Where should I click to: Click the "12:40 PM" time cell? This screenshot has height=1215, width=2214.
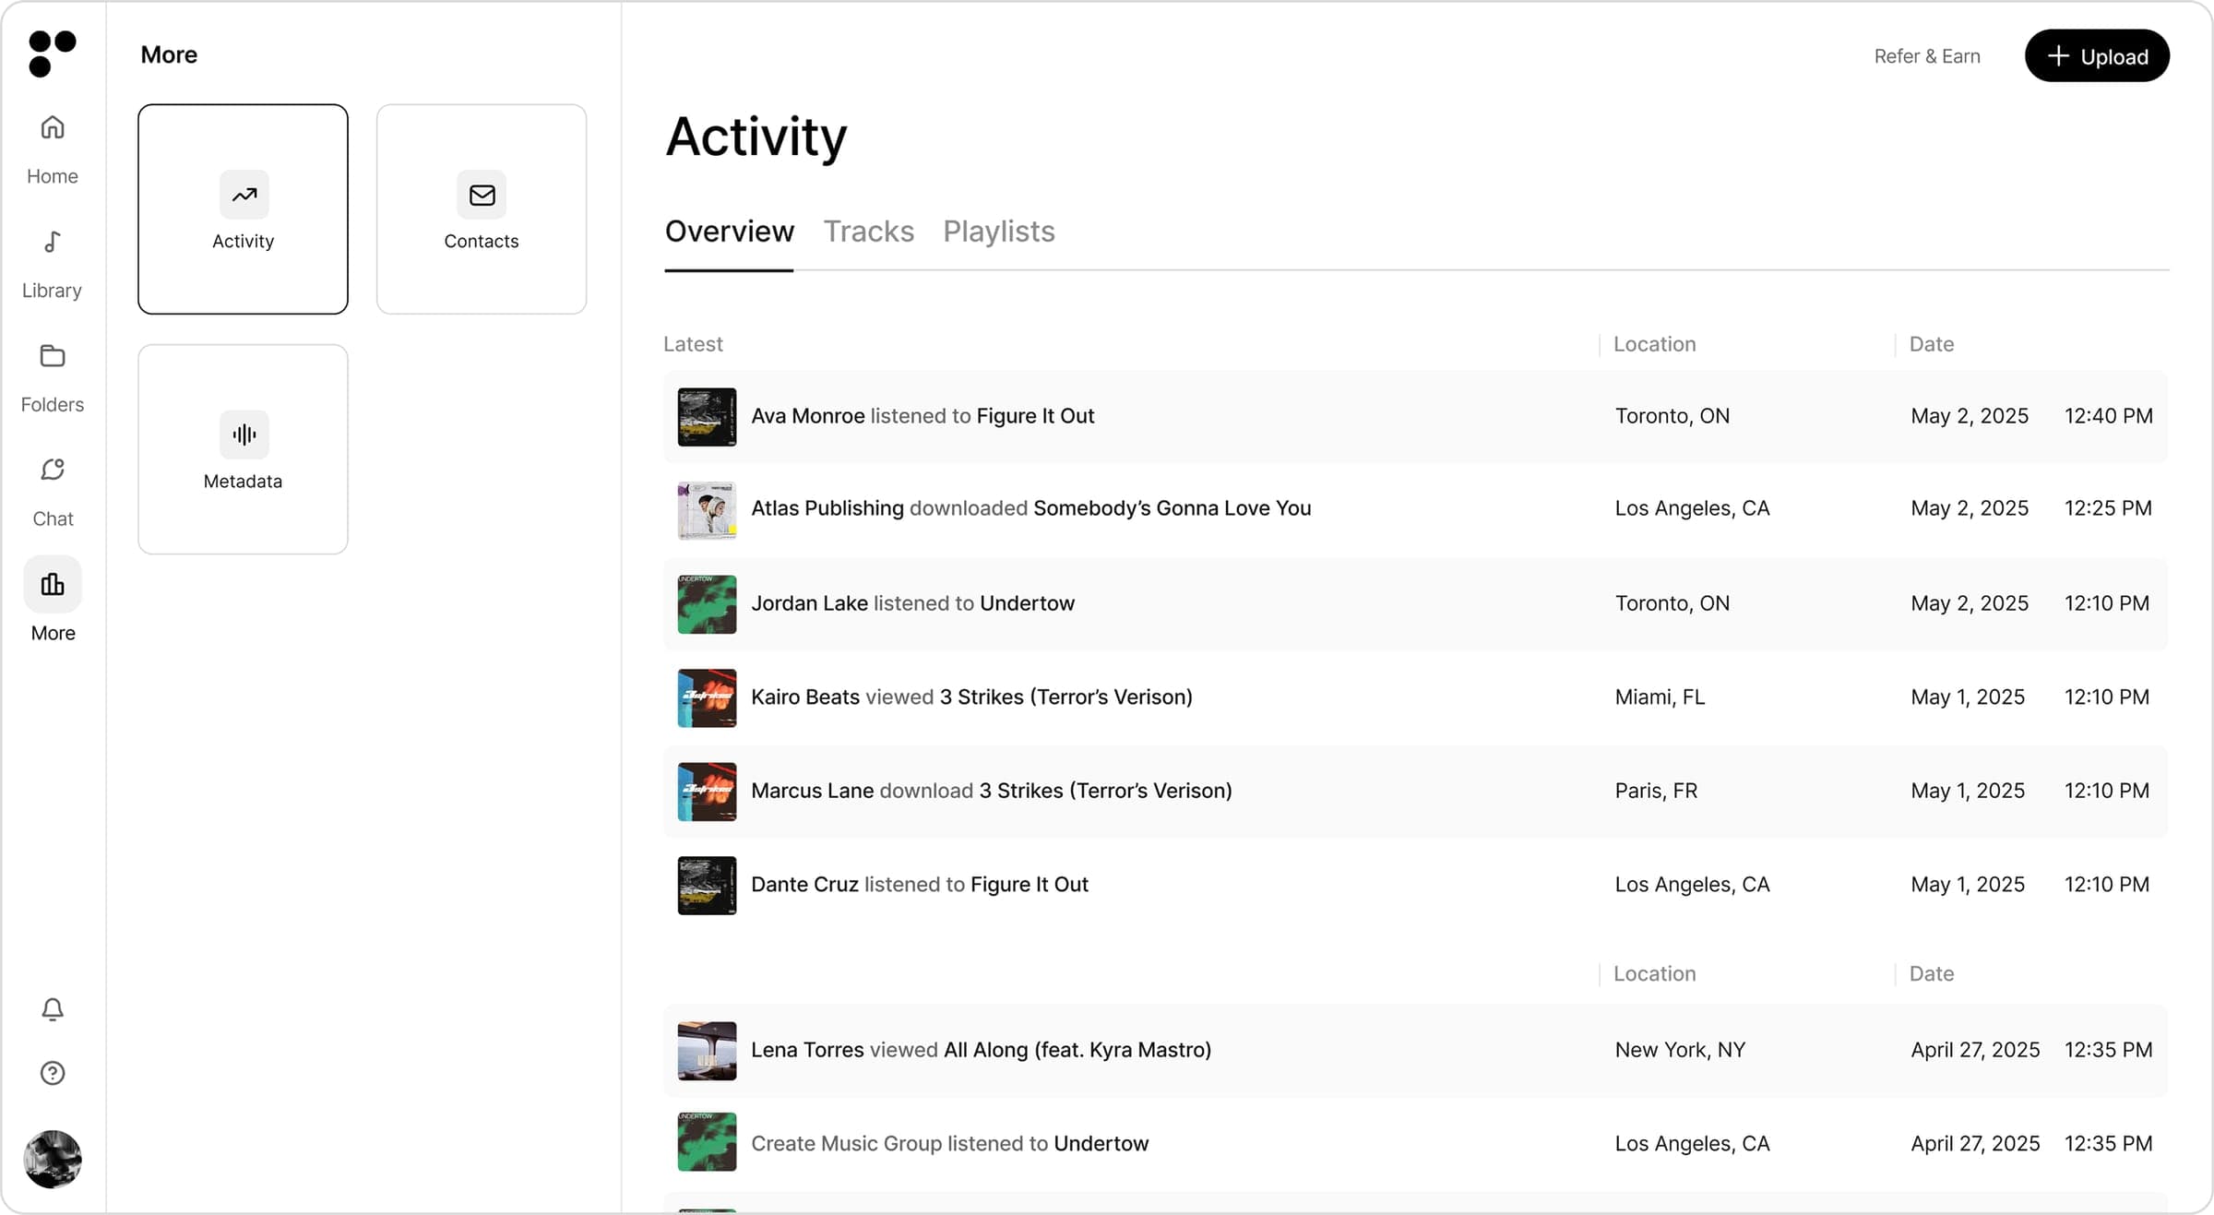tap(2108, 416)
